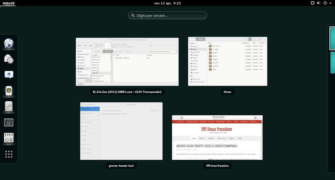
Task: Click the power icon in the top bar
Action: (x=325, y=3)
